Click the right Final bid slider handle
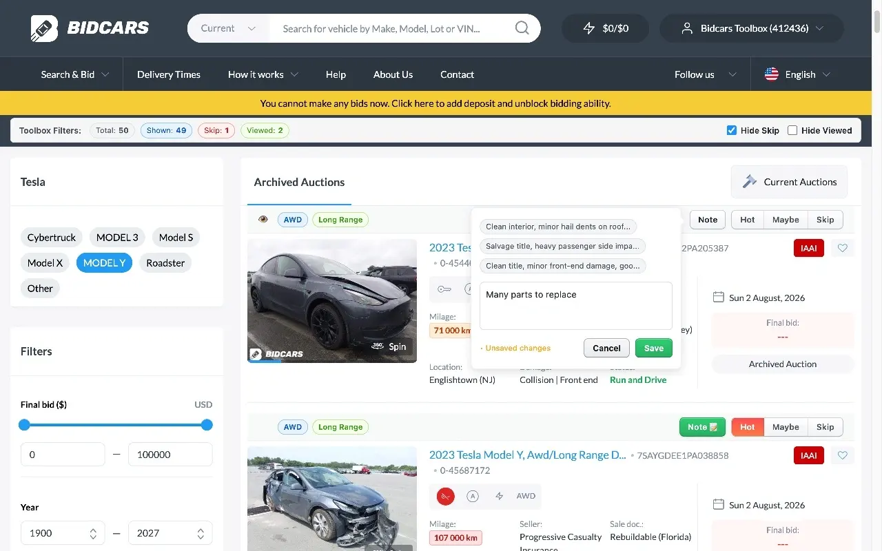The width and height of the screenshot is (882, 551). click(x=207, y=425)
